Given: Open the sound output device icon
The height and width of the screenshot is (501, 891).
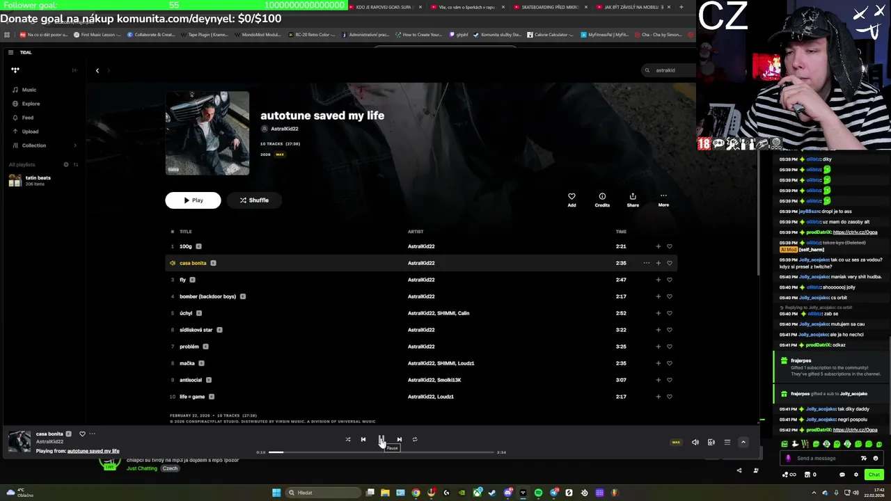Looking at the screenshot, I should tap(711, 442).
